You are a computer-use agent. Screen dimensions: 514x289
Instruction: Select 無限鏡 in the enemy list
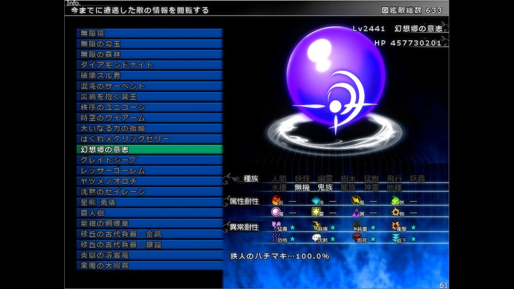tap(149, 33)
